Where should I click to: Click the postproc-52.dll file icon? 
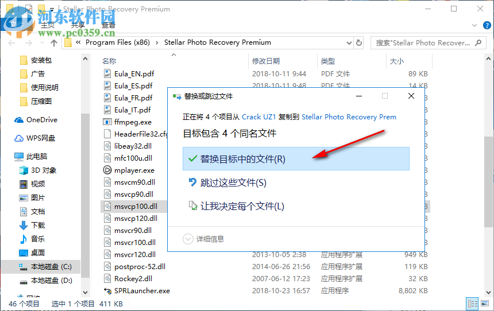pyautogui.click(x=107, y=266)
